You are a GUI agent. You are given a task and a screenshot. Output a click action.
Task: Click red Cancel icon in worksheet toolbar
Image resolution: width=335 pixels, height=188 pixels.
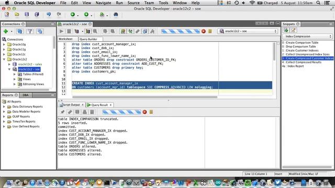point(204,31)
